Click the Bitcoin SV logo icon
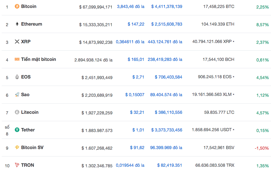Viewport: 271px width, 169px height. (x=17, y=147)
